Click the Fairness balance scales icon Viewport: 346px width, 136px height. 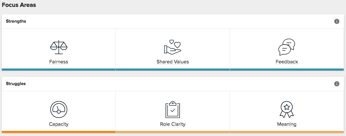59,47
